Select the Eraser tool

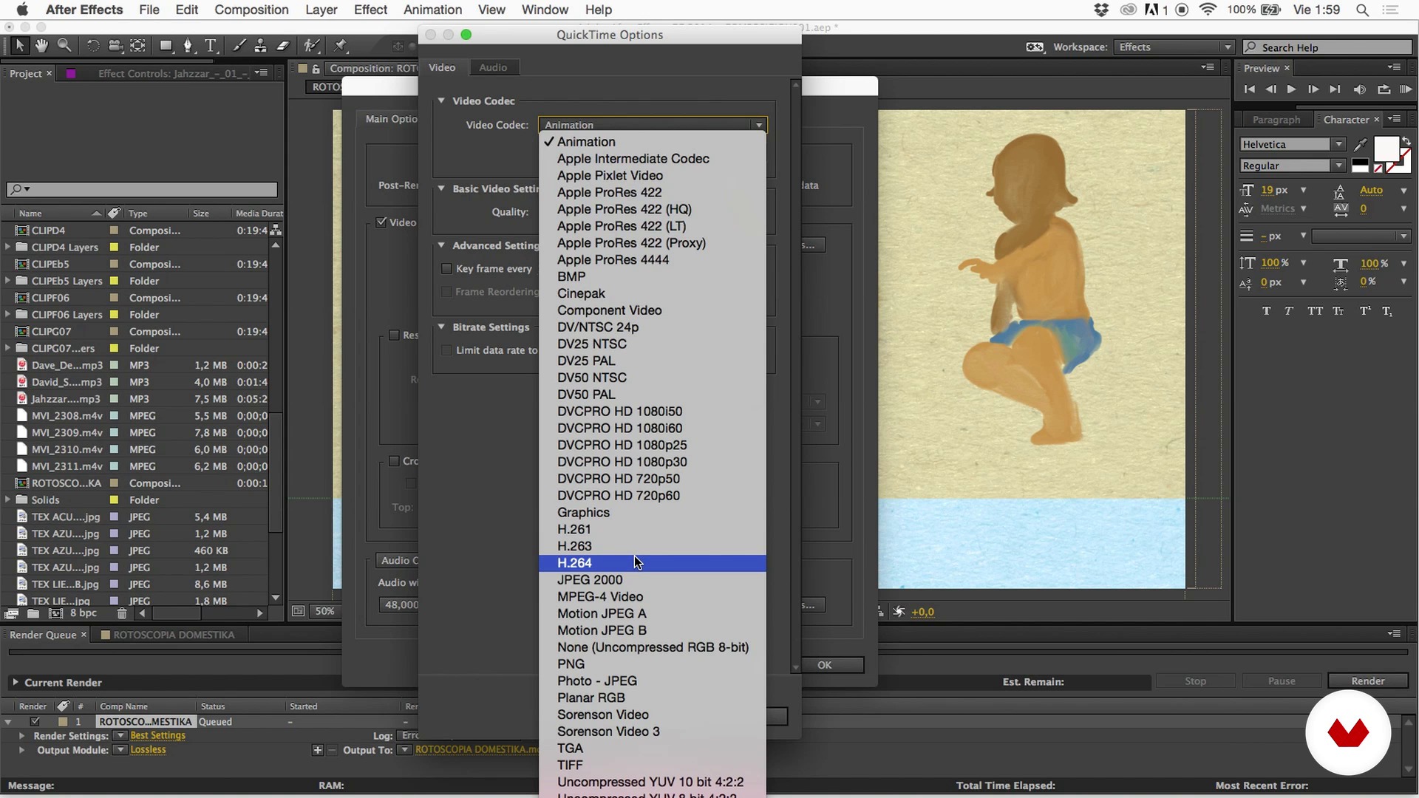283,46
